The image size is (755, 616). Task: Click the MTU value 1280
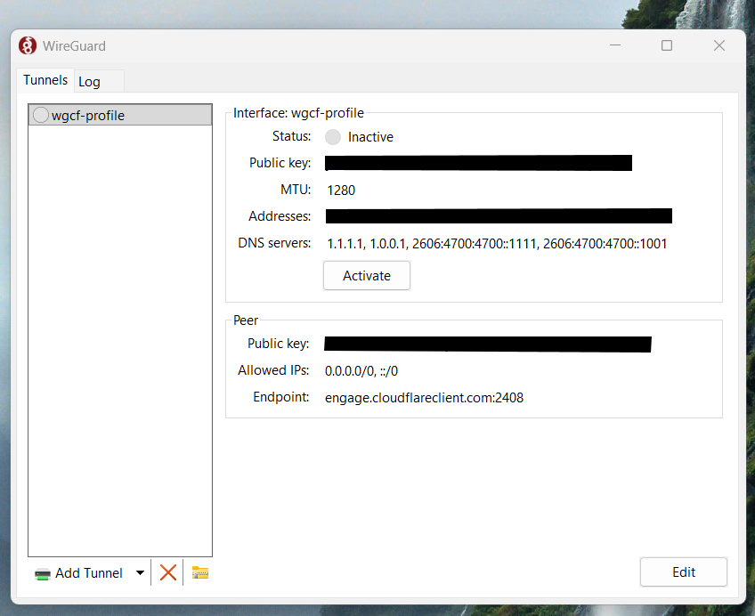[x=341, y=190]
